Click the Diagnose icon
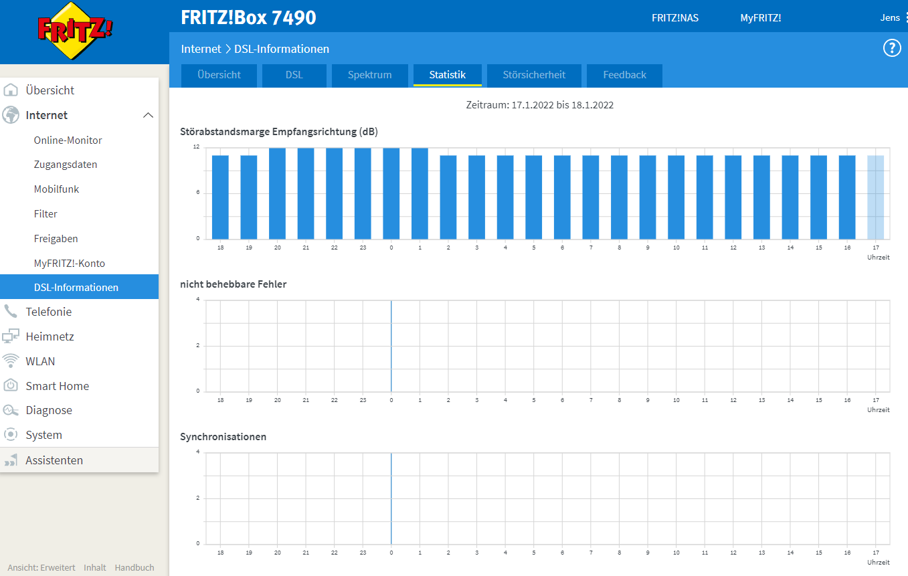This screenshot has width=908, height=576. (11, 410)
